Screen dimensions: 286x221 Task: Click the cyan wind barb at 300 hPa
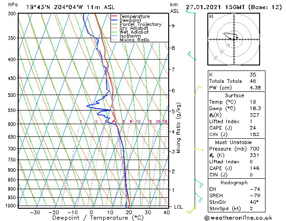coord(191,12)
